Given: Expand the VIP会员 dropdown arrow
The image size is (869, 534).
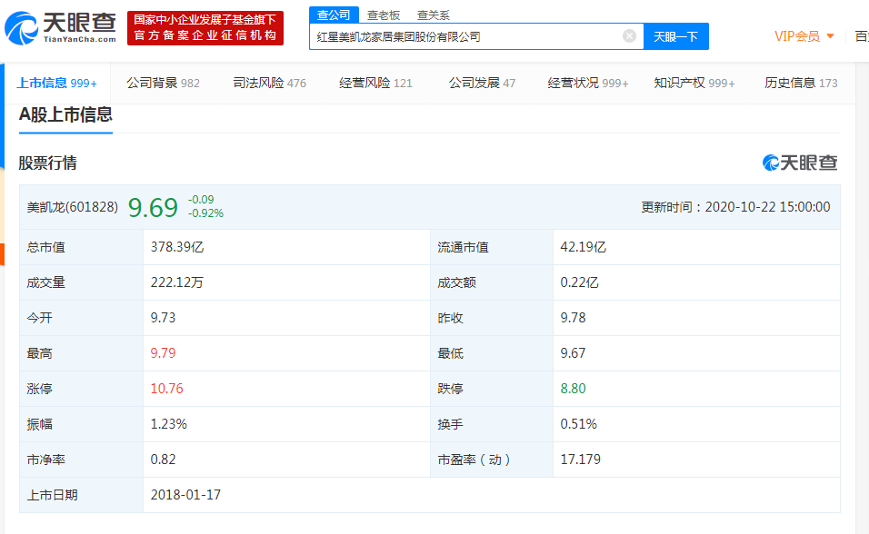Looking at the screenshot, I should tap(830, 36).
